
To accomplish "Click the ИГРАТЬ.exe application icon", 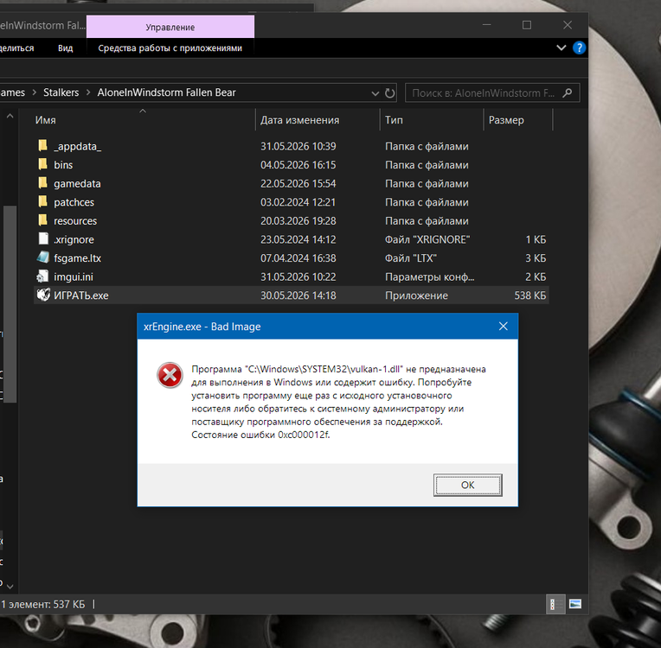I will [x=43, y=295].
